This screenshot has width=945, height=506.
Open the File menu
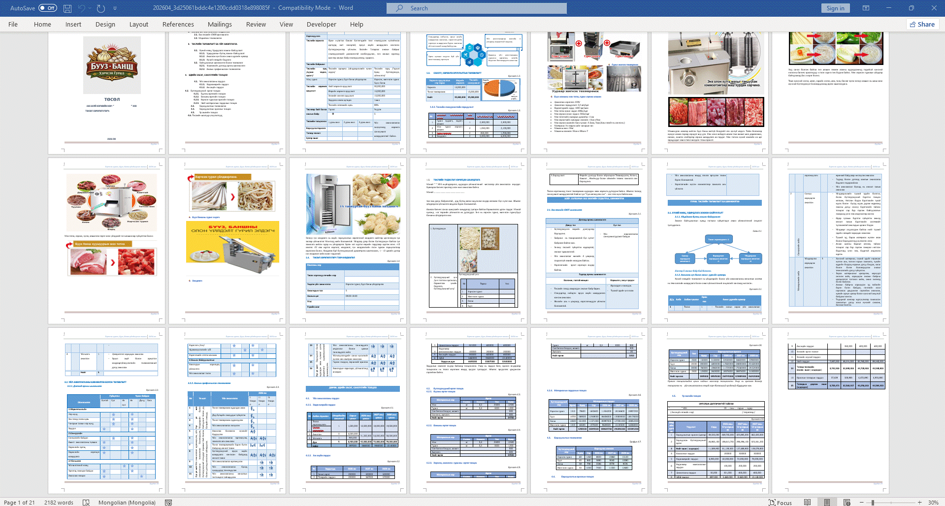coord(13,24)
